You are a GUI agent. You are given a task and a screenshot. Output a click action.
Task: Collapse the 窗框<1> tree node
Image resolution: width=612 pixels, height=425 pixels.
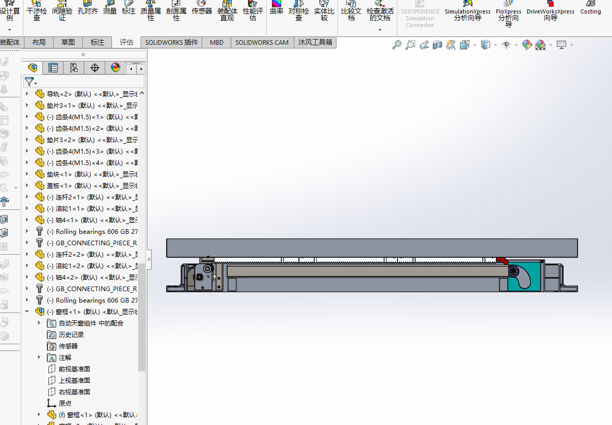click(27, 311)
